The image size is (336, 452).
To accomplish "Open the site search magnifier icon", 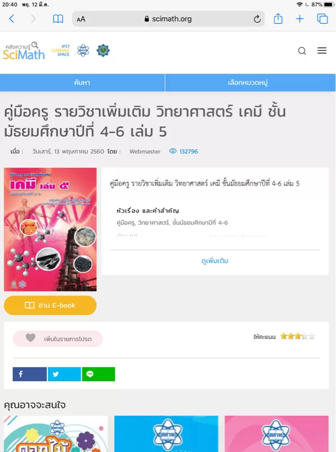I will coord(302,51).
